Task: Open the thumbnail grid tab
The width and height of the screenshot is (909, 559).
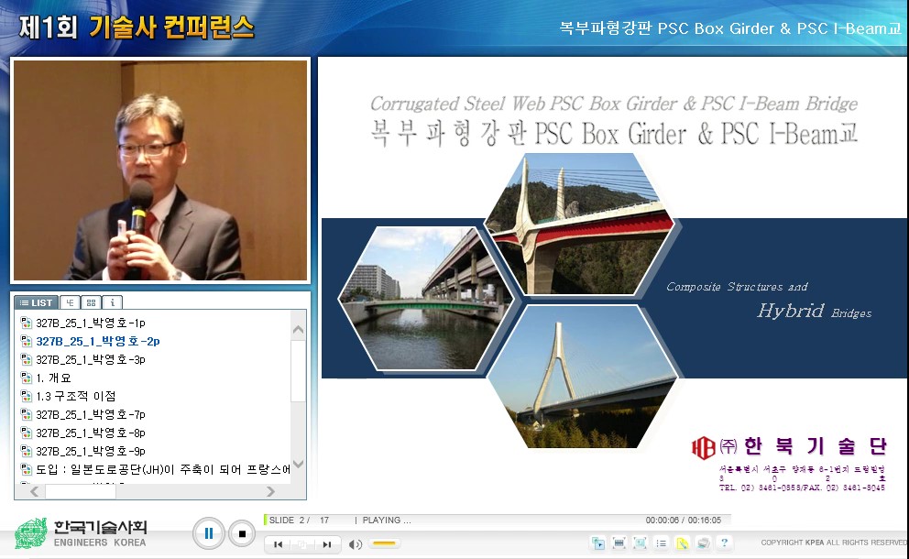Action: pyautogui.click(x=91, y=302)
